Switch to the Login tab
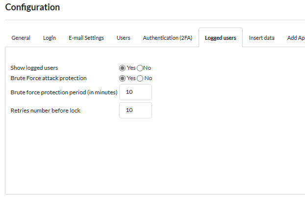 pos(49,38)
